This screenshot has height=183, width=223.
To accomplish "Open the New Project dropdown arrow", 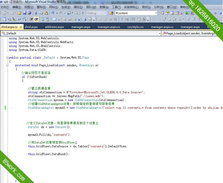I will pos(8,13).
